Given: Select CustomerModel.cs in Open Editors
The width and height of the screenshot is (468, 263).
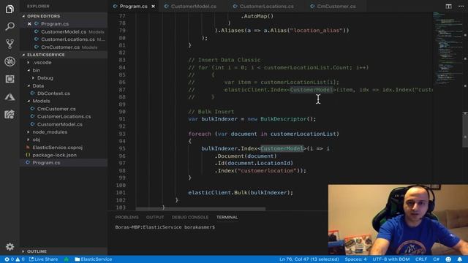Looking at the screenshot, I should click(x=64, y=31).
